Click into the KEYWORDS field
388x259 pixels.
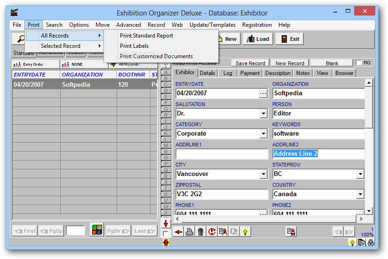tap(318, 134)
